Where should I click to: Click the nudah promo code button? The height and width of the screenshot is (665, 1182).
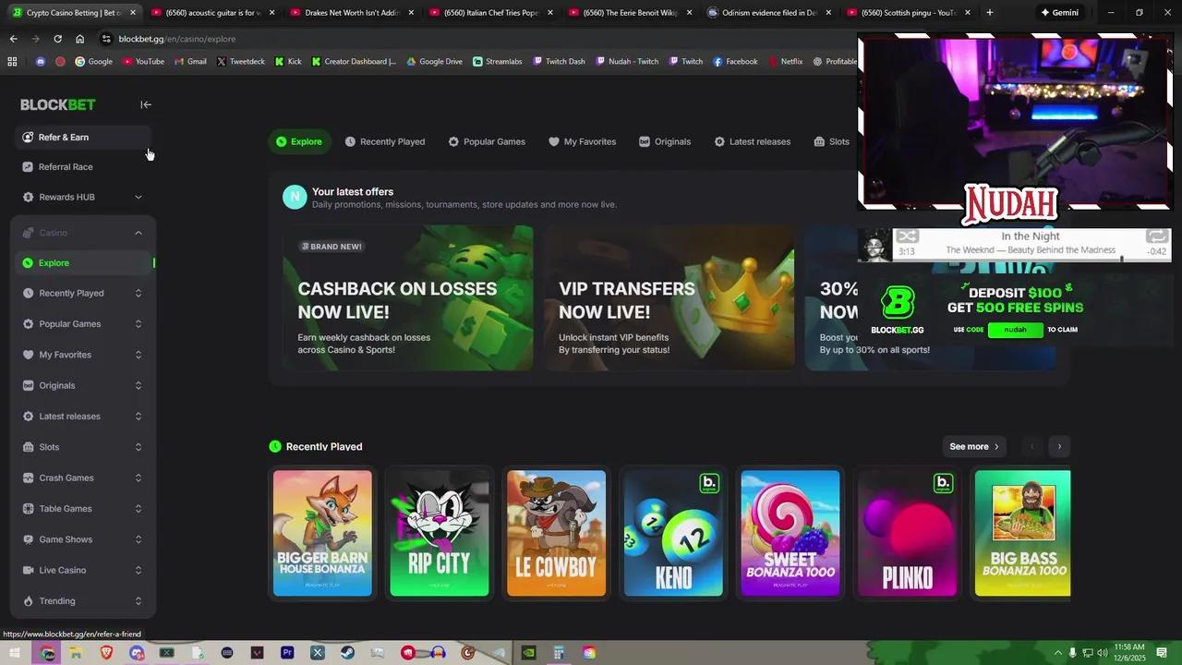pyautogui.click(x=1014, y=330)
